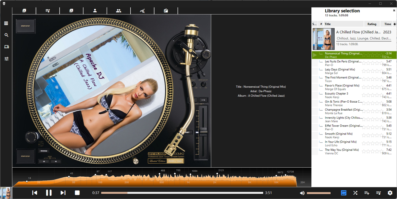
Task: Click the seek bar of the track
Action: click(182, 193)
